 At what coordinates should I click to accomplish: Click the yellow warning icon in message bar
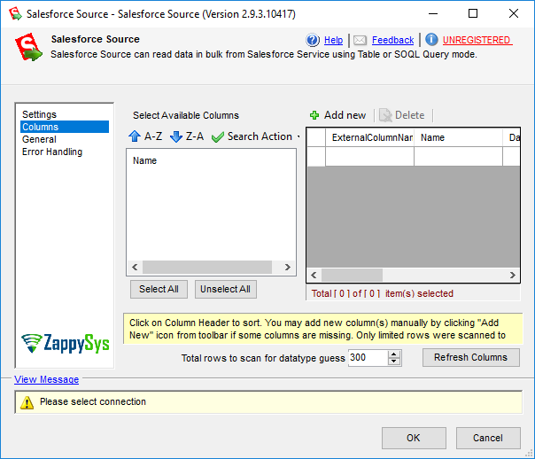click(27, 402)
